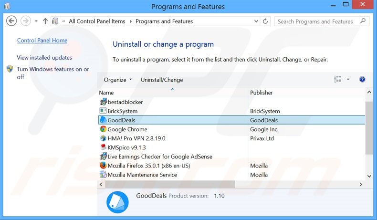The image size is (377, 220).
Task: Click the search magnifier icon
Action: point(363,21)
